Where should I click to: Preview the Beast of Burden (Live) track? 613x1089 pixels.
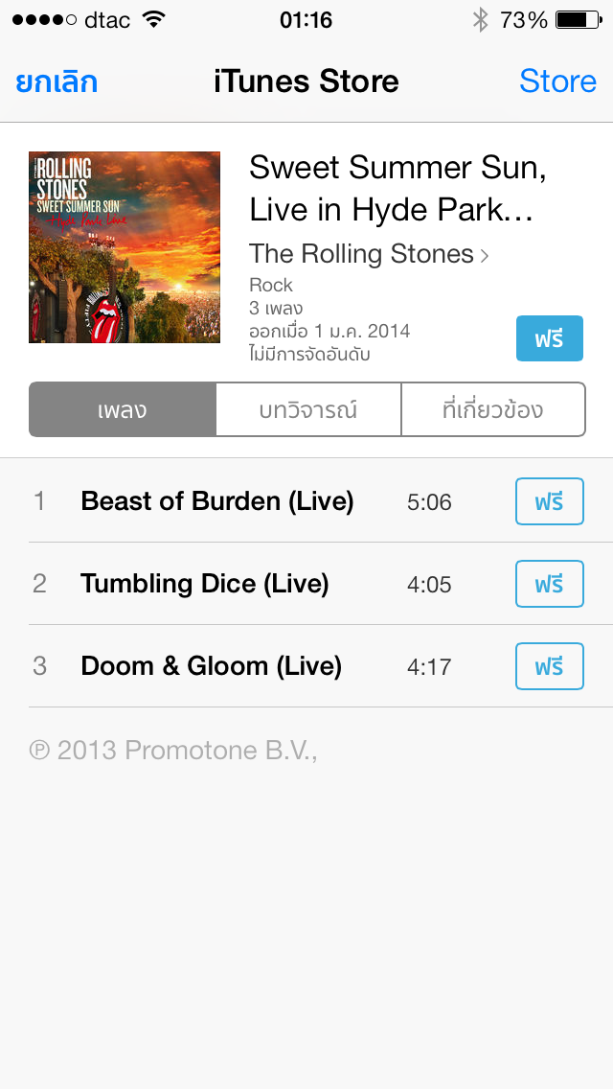[x=217, y=500]
